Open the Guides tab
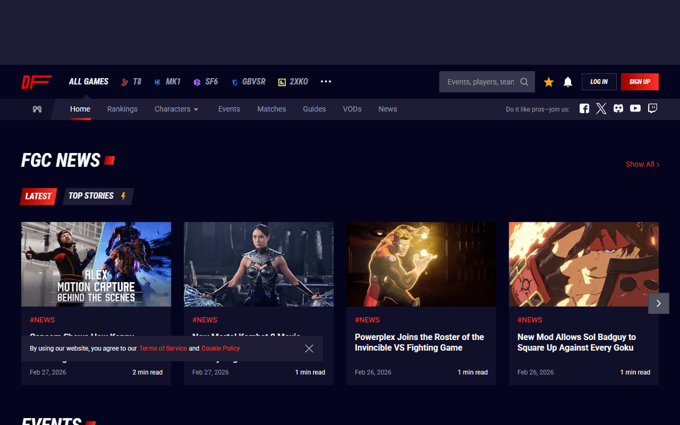Viewport: 680px width, 425px height. tap(314, 109)
